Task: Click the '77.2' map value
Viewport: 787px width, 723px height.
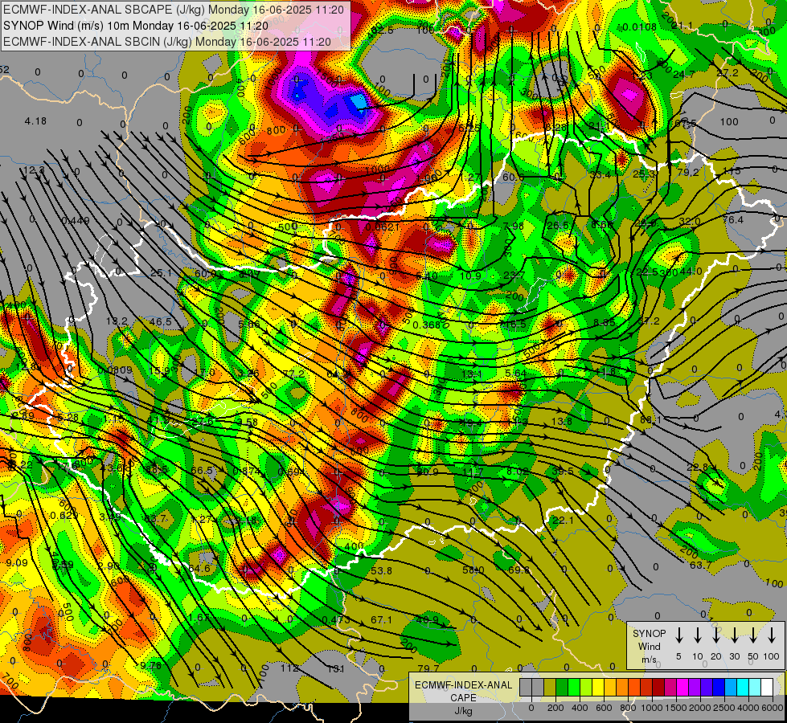Action: coord(293,374)
